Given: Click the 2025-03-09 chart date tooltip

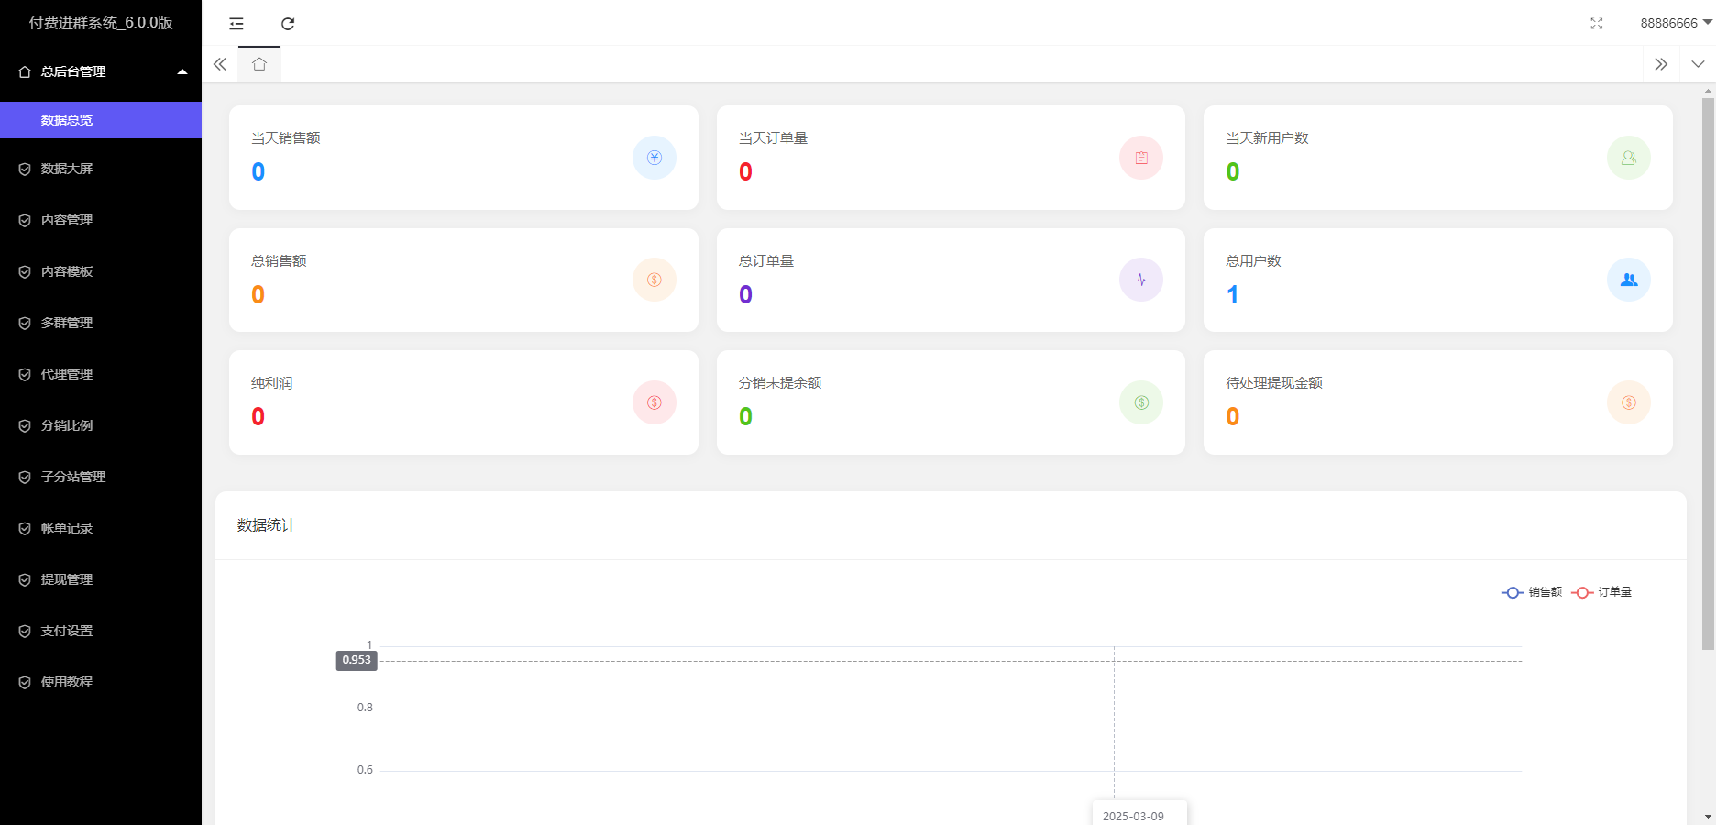Looking at the screenshot, I should 1139,813.
